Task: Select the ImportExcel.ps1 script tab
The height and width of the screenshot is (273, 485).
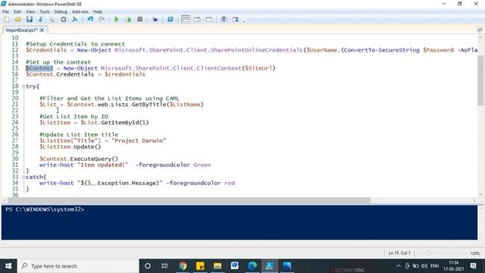Action: click(21, 30)
